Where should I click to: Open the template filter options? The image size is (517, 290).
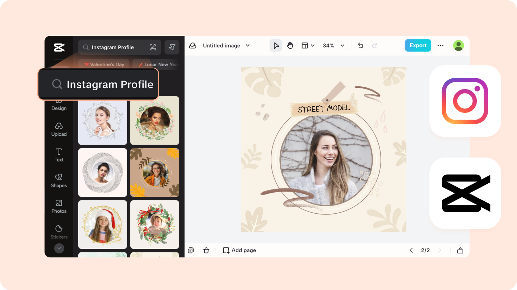pos(172,47)
